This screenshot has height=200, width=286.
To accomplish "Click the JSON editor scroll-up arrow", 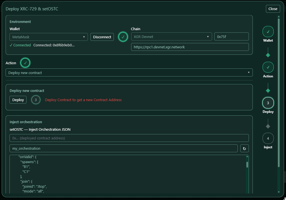I will point(247,156).
